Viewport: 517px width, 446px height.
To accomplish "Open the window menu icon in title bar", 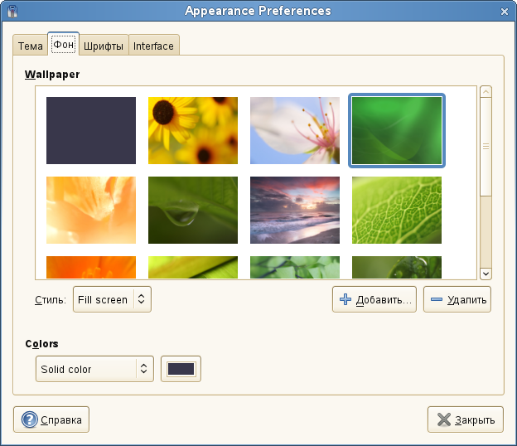I will [12, 11].
